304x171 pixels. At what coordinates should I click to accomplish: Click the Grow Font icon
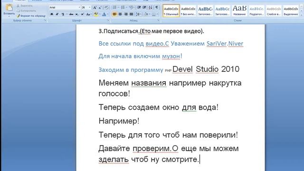[95, 8]
